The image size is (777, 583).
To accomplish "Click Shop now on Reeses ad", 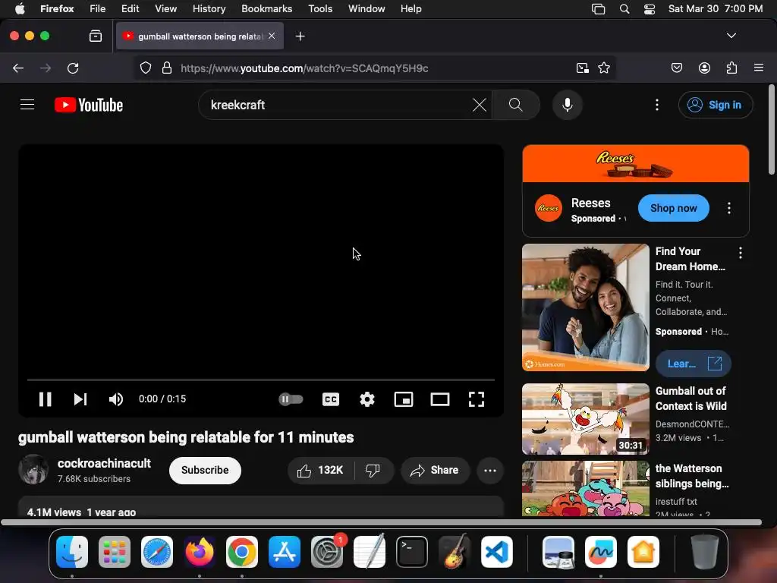I will click(674, 208).
